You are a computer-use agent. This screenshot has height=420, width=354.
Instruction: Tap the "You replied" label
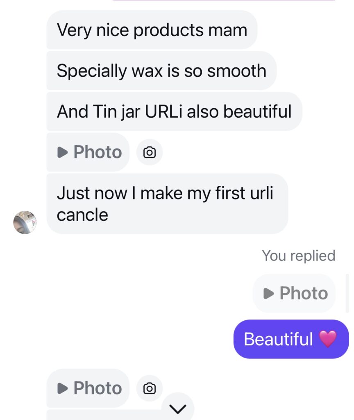click(298, 256)
